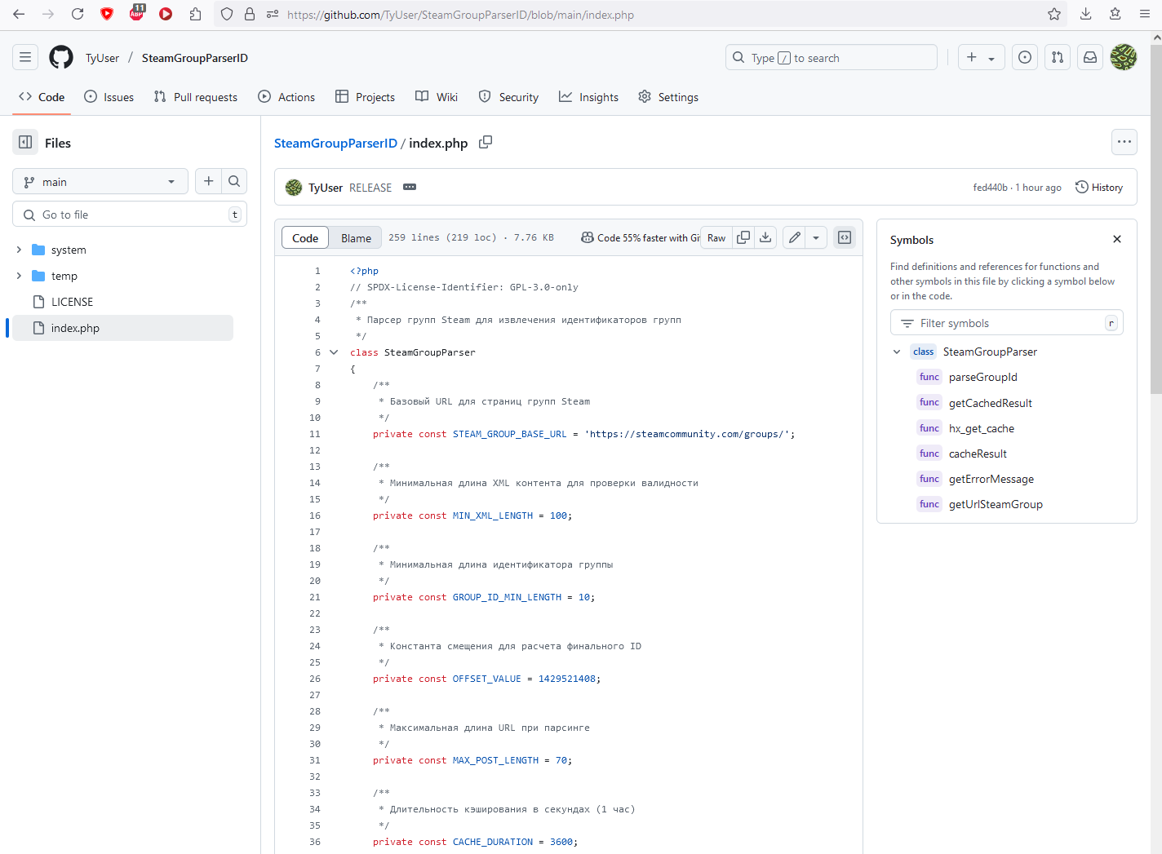Open more edit options dropdown arrow

tap(816, 237)
